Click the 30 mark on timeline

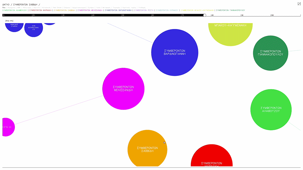[63, 15]
